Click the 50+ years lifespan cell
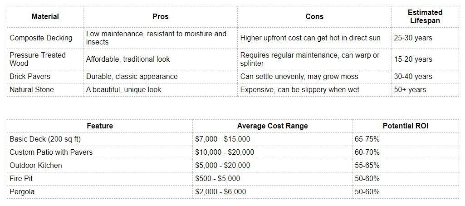The height and width of the screenshot is (206, 465). pos(425,89)
